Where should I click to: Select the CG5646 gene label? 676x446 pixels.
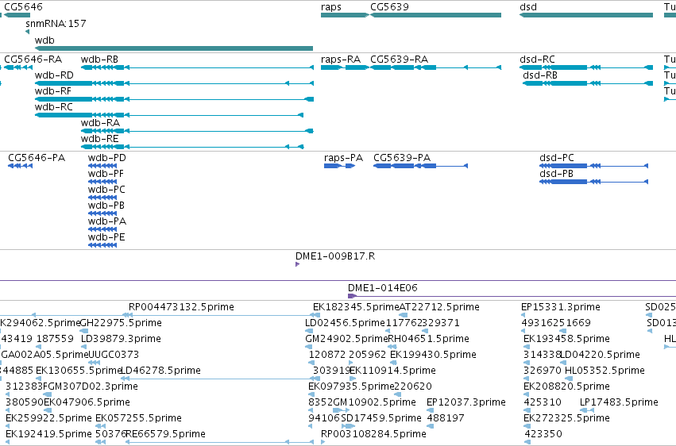(23, 7)
